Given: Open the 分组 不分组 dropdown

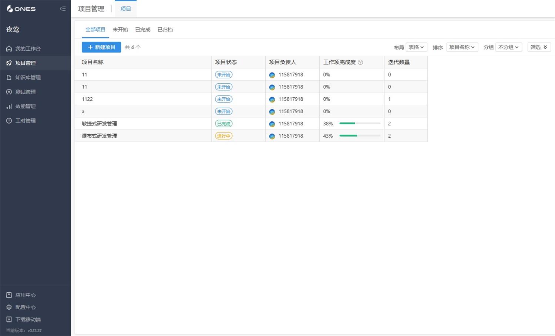Looking at the screenshot, I should [508, 47].
